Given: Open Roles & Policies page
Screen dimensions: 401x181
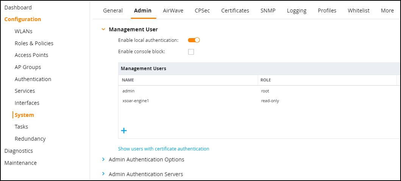Looking at the screenshot, I should 34,43.
